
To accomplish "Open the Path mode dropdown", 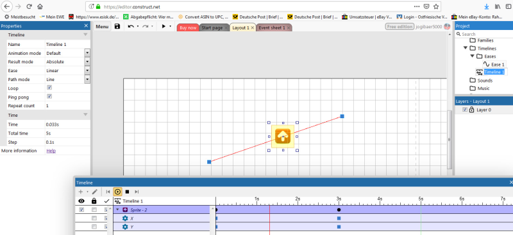I will click(x=87, y=79).
